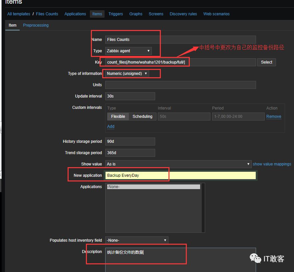Image resolution: width=294 pixels, height=272 pixels.
Task: Go to the Triggers tab
Action: 116,14
